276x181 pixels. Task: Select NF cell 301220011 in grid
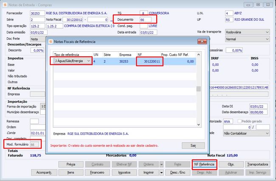(x=149, y=61)
